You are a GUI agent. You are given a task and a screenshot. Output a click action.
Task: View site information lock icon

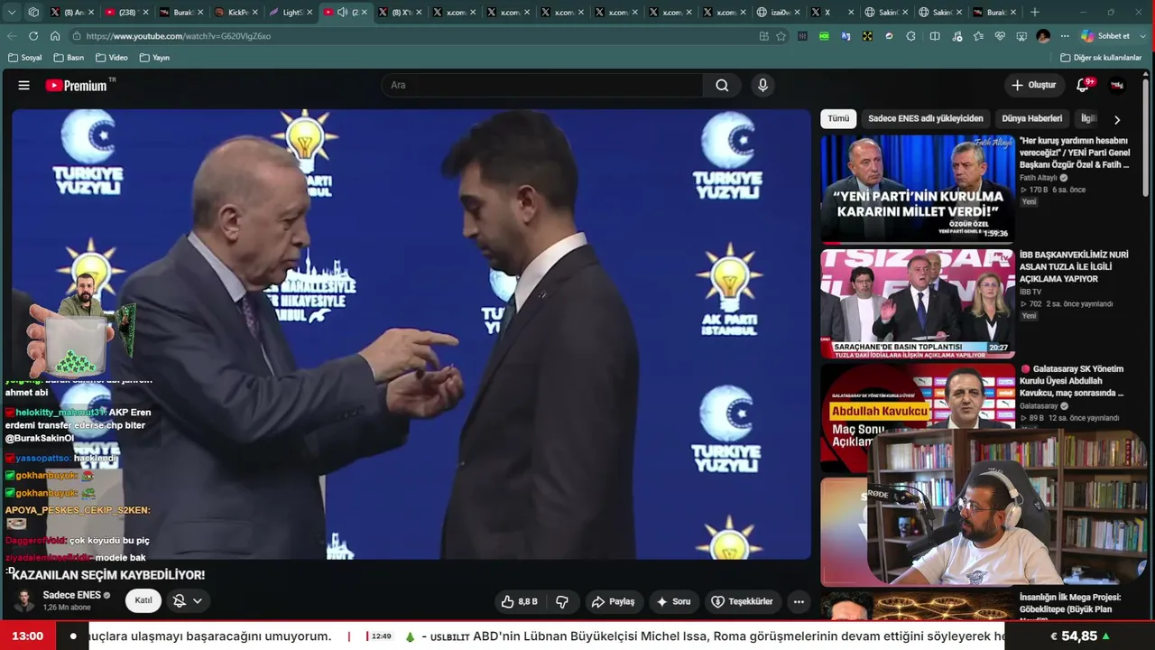point(78,36)
